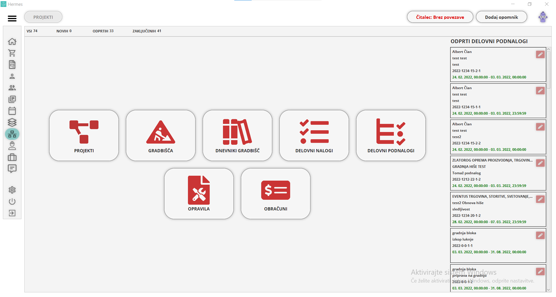Edit priprava na gradnjo podnalog pencil icon
This screenshot has height=297, width=556.
(540, 272)
